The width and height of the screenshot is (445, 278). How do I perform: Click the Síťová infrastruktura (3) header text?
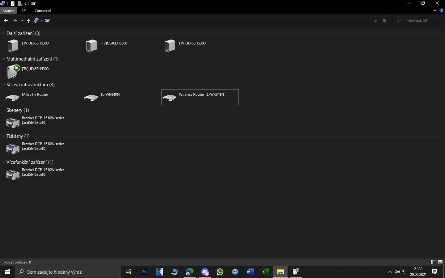click(x=31, y=84)
